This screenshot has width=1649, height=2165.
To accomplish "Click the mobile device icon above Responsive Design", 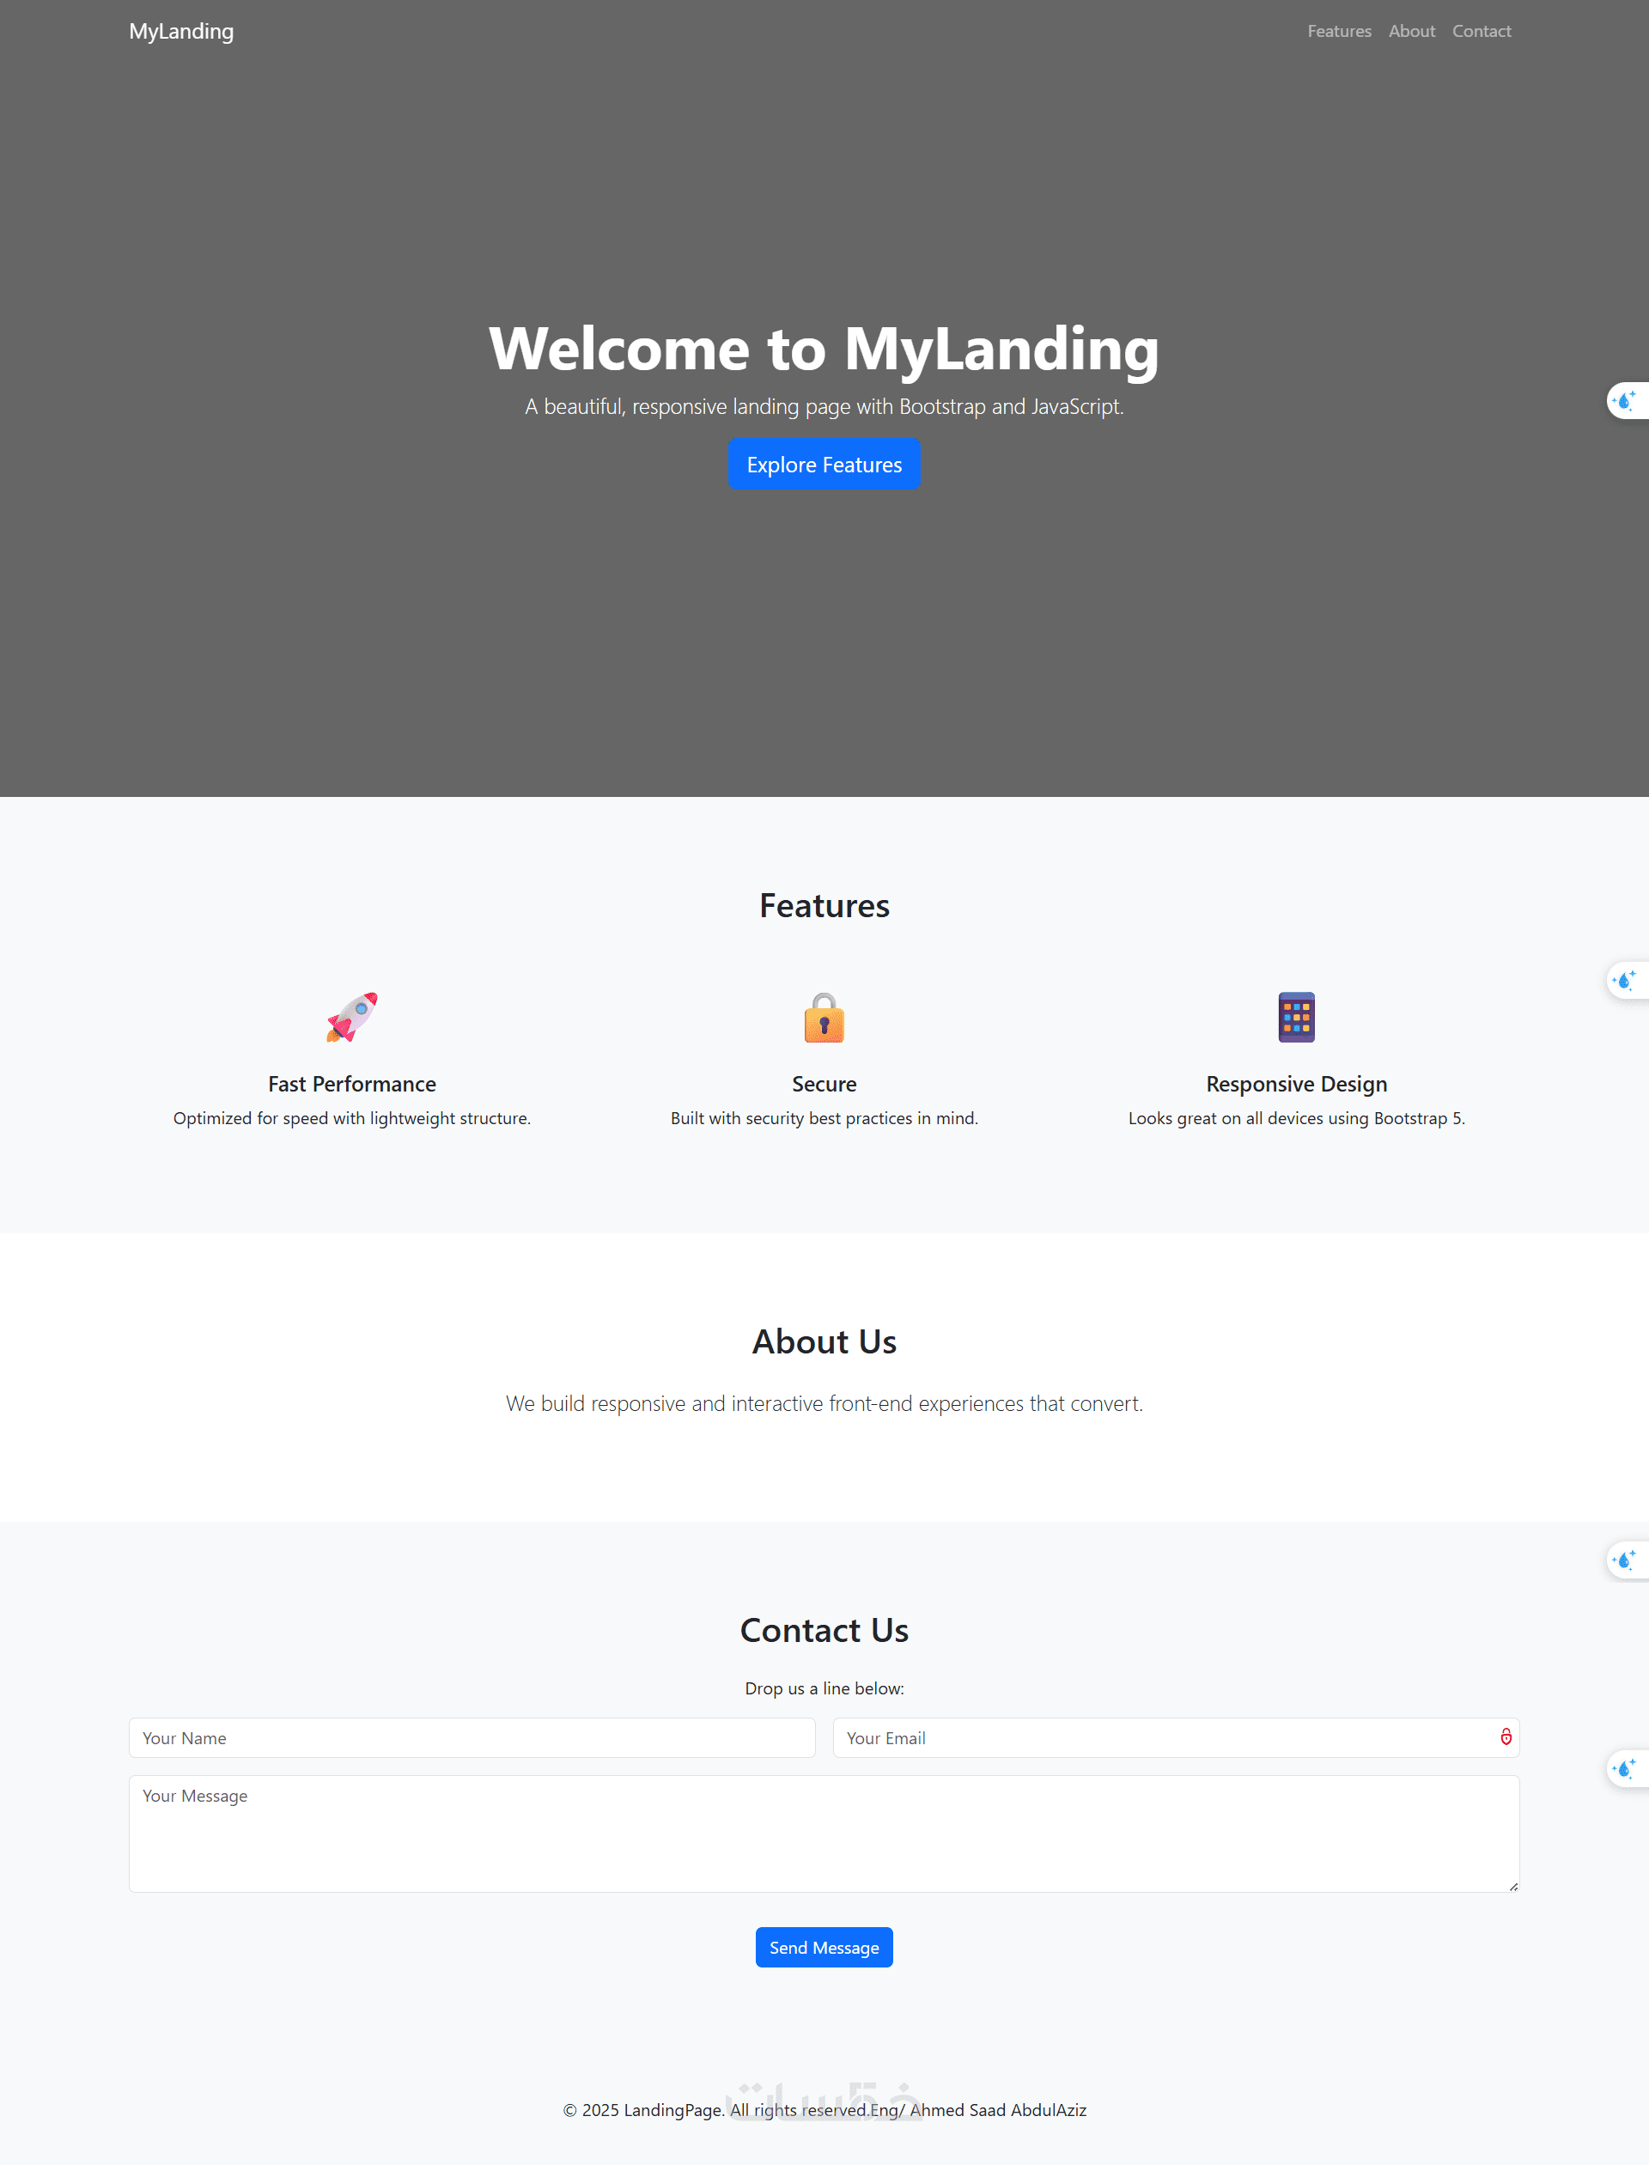I will point(1296,1017).
